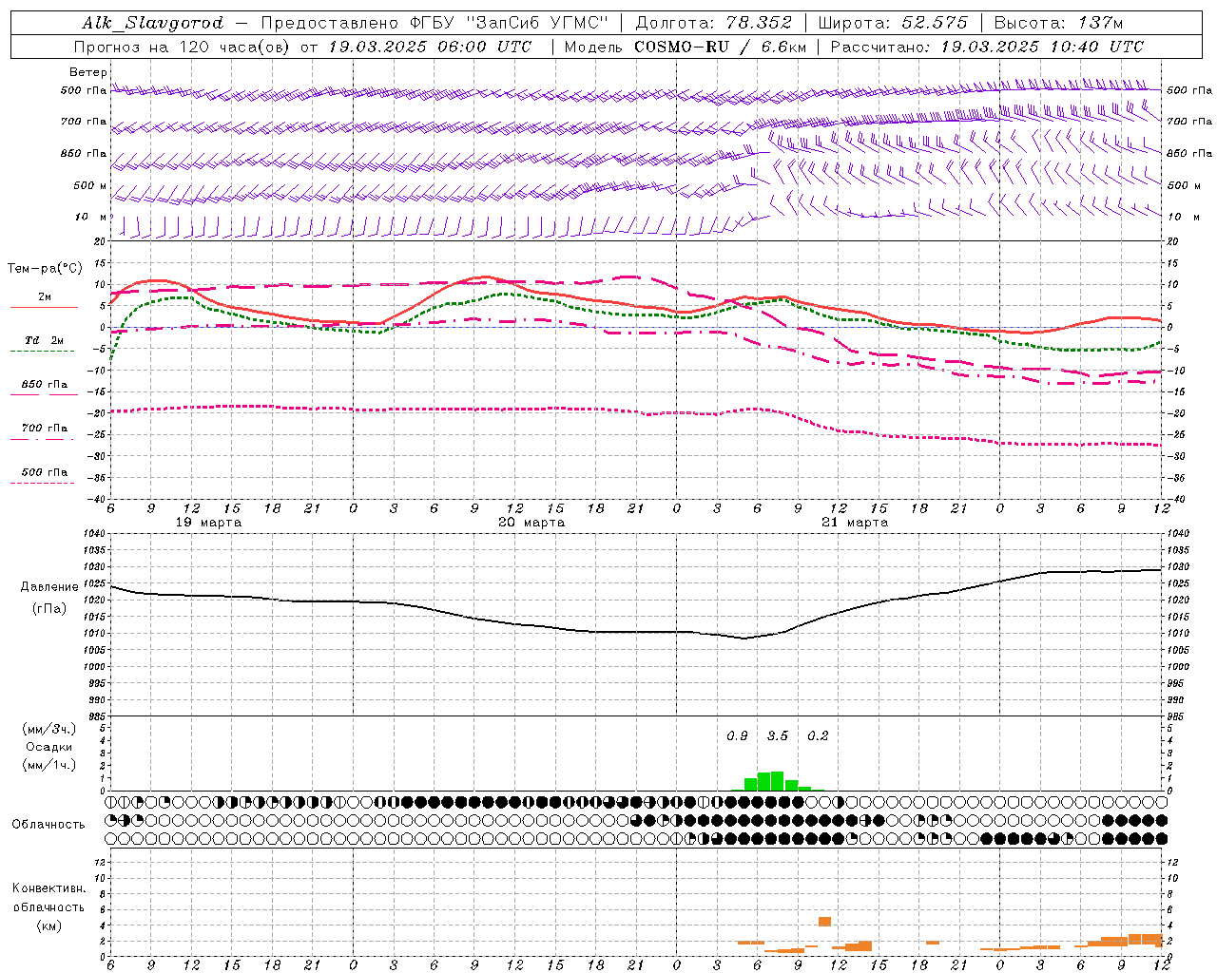Click the Давление pressure section label

point(49,587)
